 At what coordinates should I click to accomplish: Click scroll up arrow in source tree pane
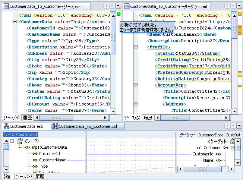(x=6, y=141)
